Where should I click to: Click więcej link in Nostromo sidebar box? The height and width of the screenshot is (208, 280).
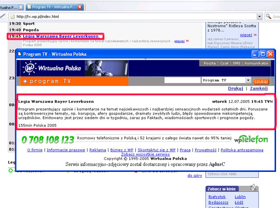pos(246,35)
